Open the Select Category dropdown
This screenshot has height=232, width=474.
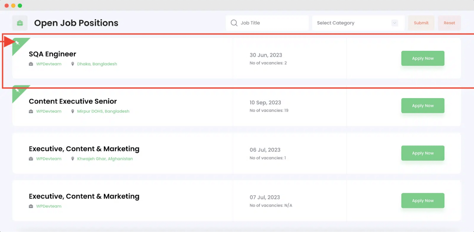(x=358, y=23)
